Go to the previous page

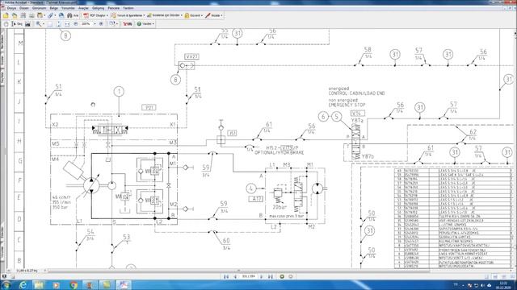[x=235, y=277]
